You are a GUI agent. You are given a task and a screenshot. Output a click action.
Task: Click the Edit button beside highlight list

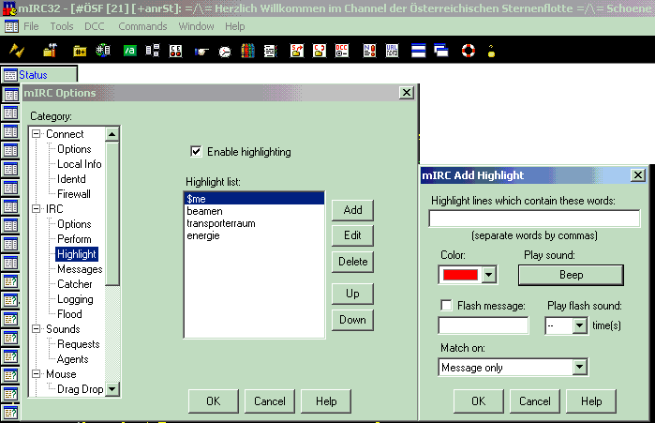point(352,235)
